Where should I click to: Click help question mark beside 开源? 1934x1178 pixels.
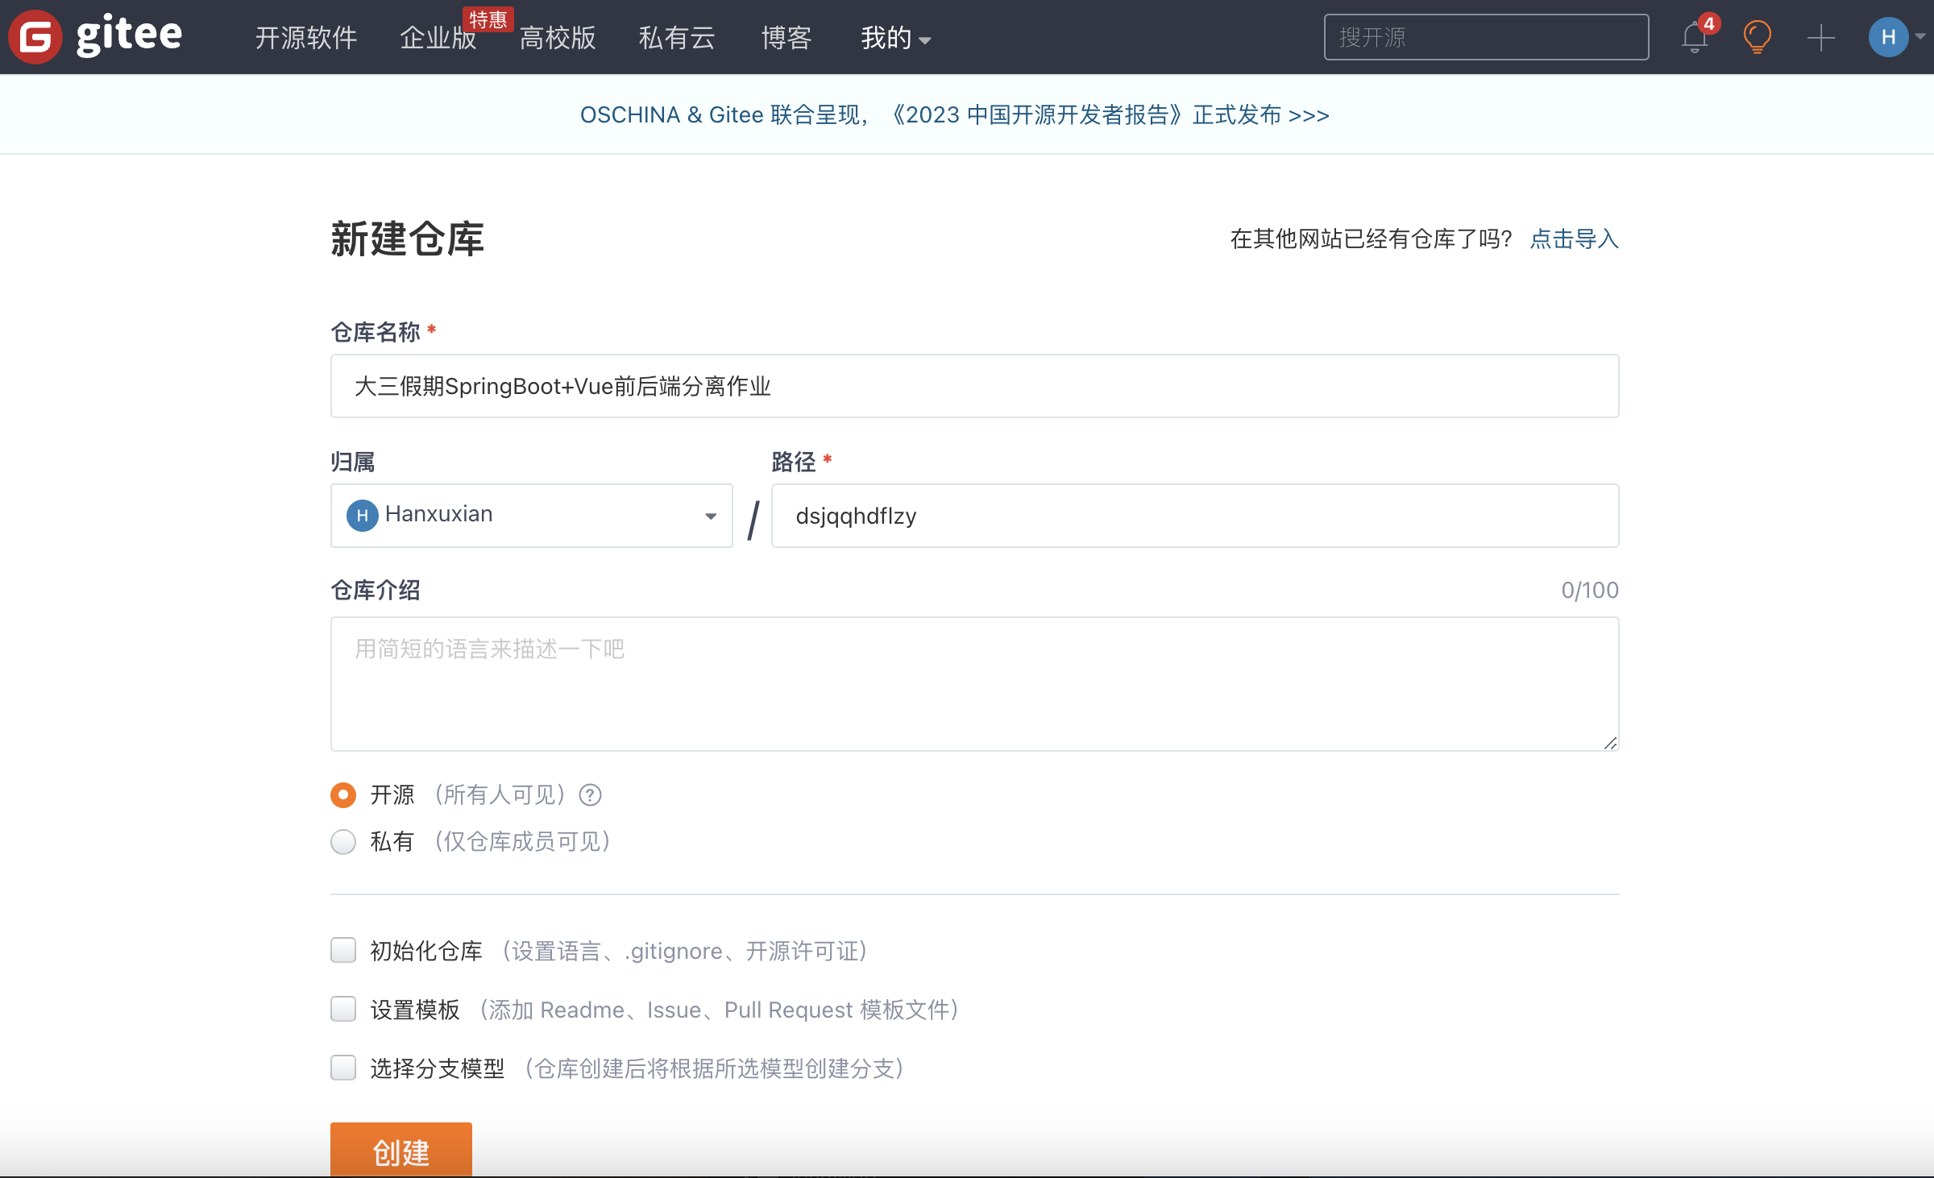[x=591, y=795]
